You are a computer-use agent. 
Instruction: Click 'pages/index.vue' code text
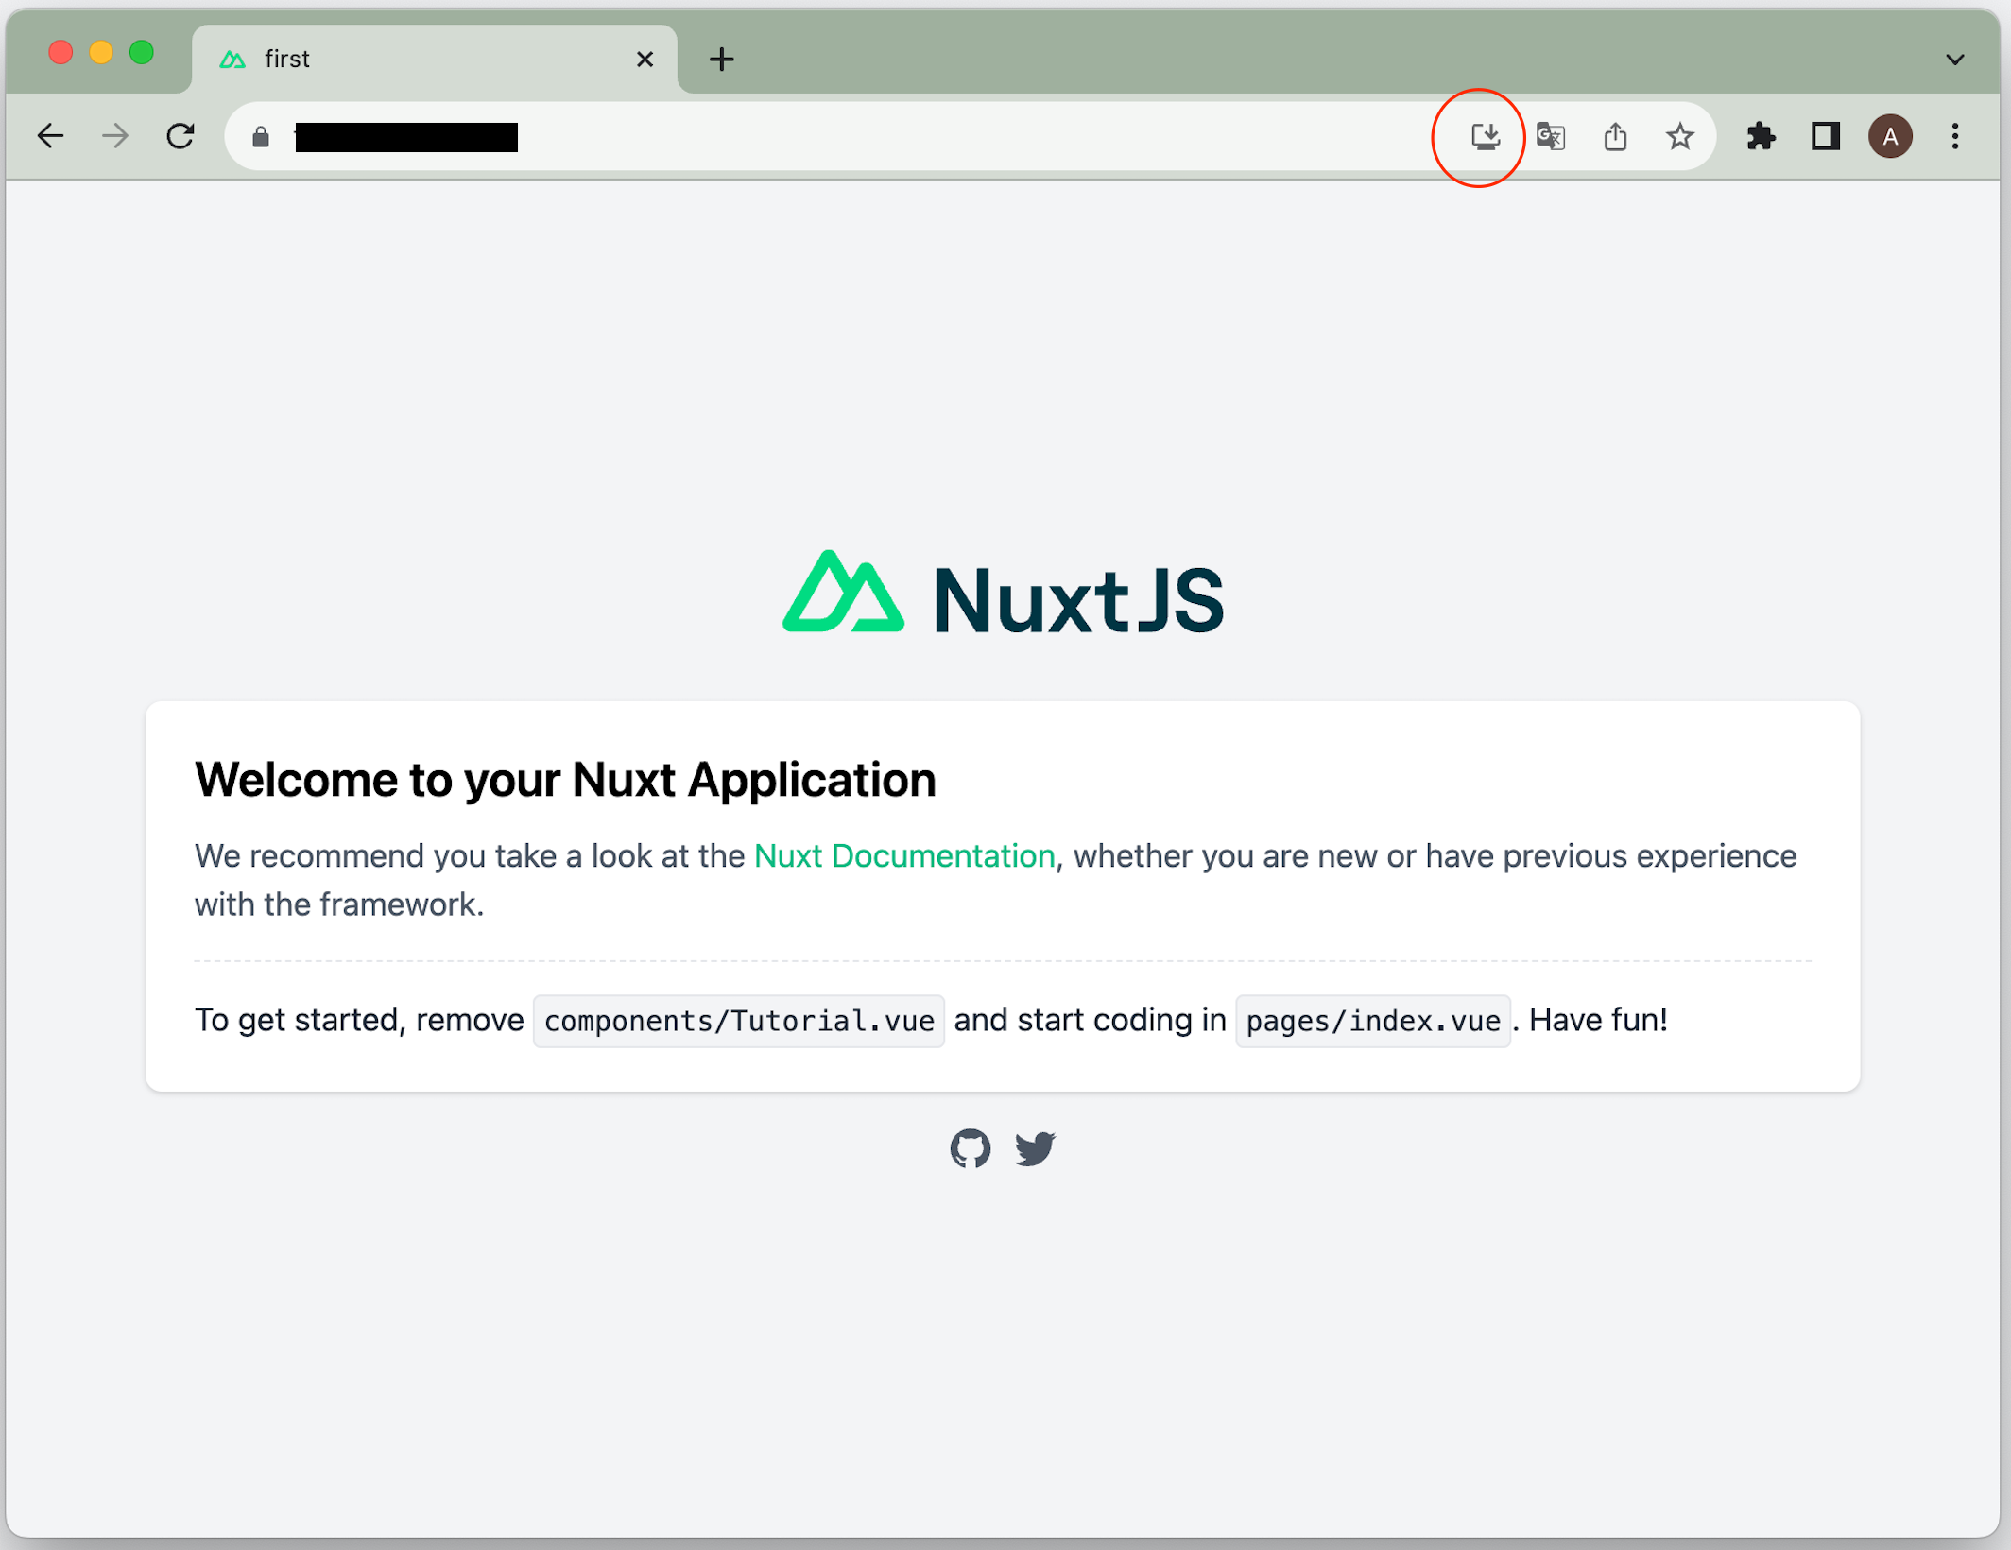(1373, 1022)
